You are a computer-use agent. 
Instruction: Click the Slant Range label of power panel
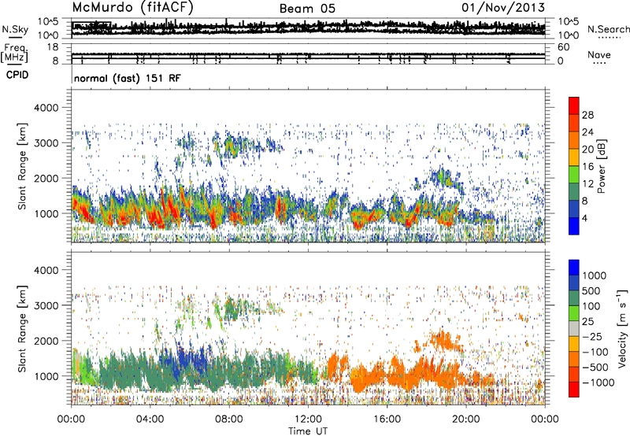(x=22, y=166)
